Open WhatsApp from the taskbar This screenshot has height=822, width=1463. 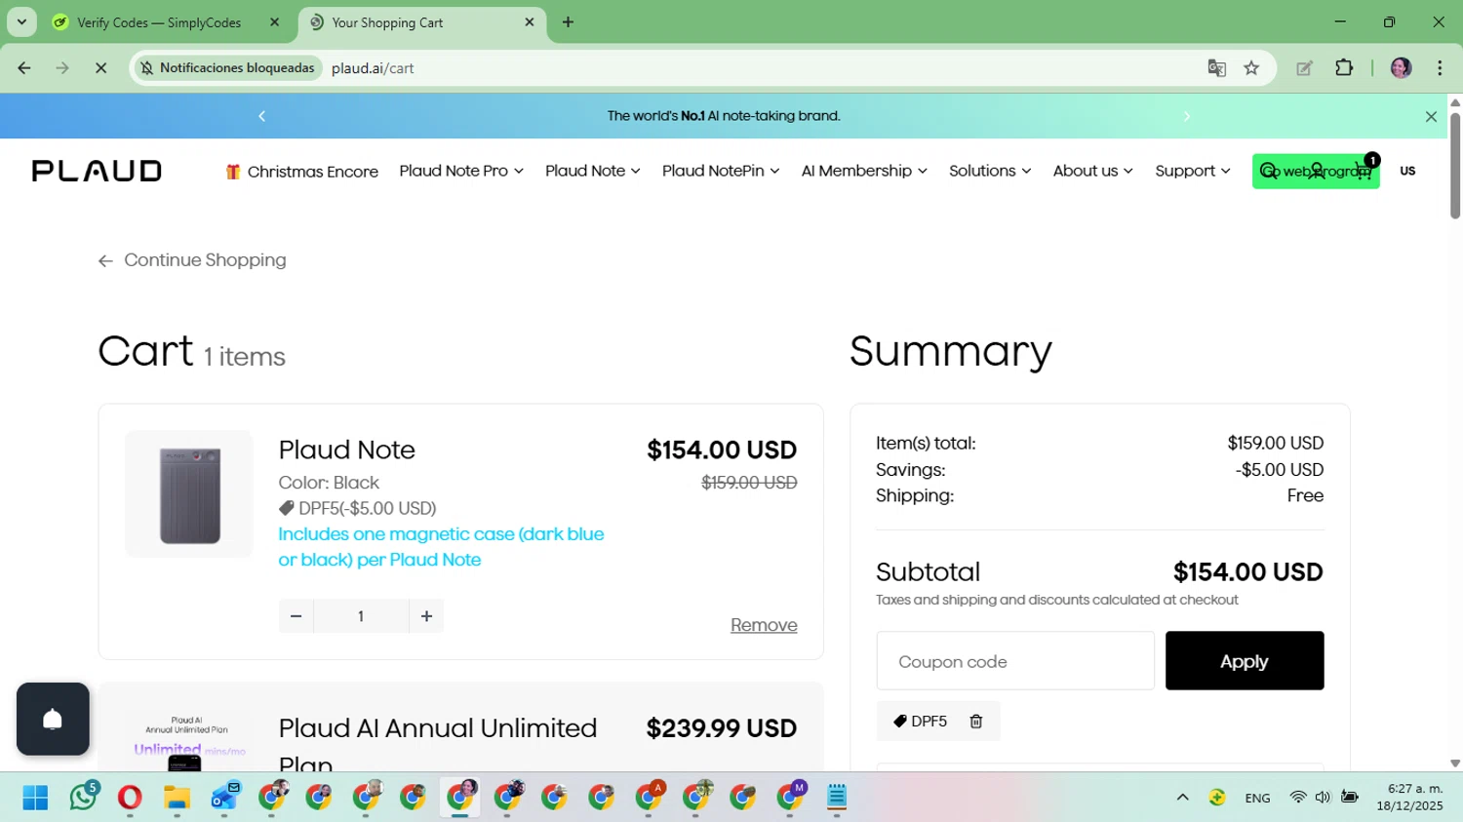83,798
